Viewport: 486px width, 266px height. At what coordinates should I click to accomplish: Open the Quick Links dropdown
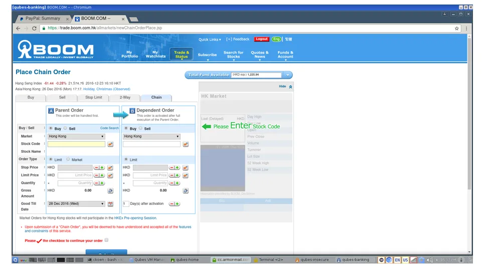(210, 40)
